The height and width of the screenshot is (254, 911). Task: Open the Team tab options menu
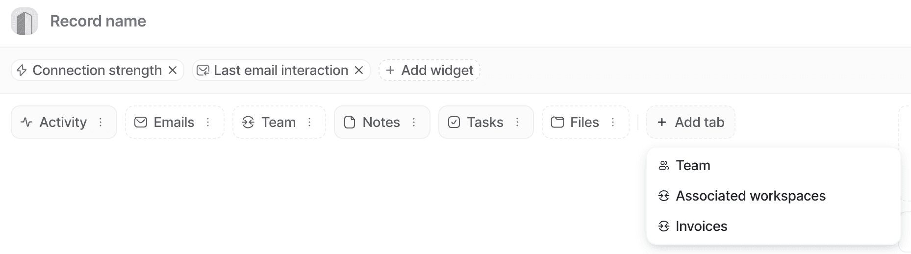click(x=309, y=122)
